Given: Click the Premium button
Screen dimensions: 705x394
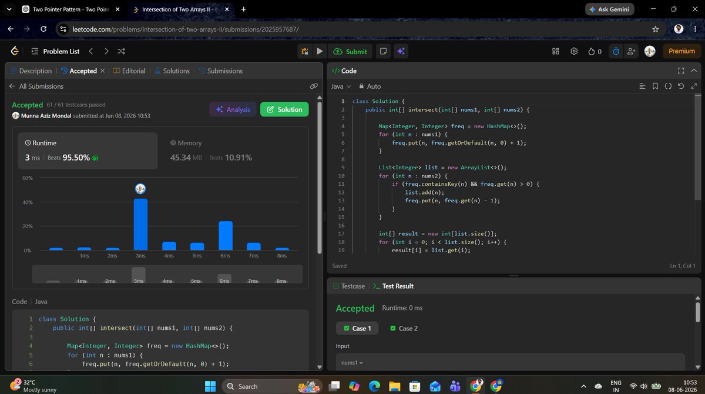Looking at the screenshot, I should (x=681, y=51).
